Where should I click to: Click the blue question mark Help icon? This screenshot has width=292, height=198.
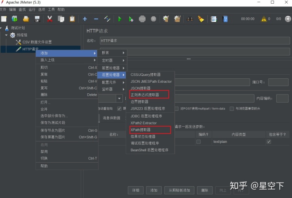pyautogui.click(x=225, y=19)
